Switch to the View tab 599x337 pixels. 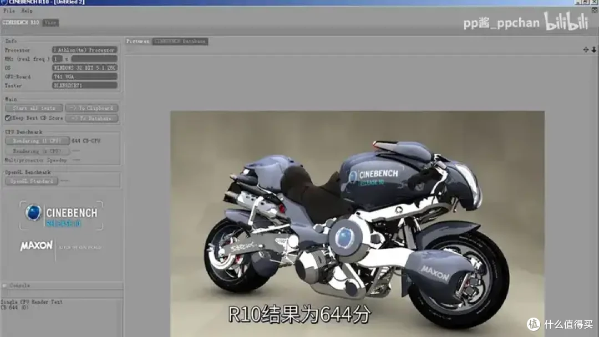pyautogui.click(x=50, y=23)
